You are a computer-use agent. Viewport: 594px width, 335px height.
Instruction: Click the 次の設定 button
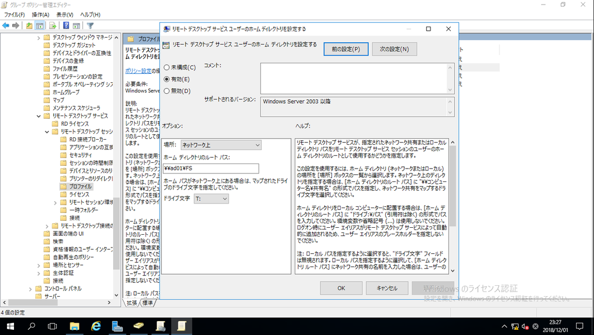[x=394, y=48]
